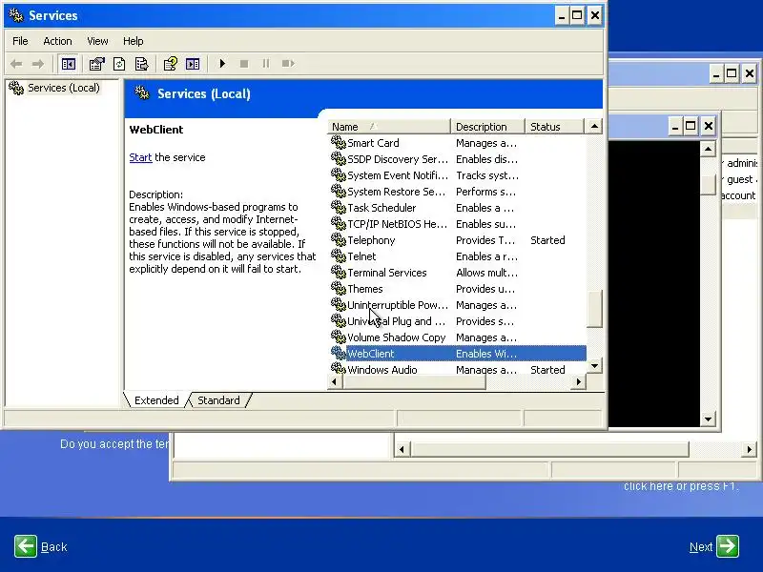Click the Start Service play button
This screenshot has height=572, width=763.
click(222, 64)
